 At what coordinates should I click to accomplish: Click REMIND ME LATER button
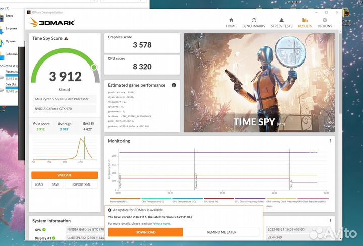tap(221, 232)
